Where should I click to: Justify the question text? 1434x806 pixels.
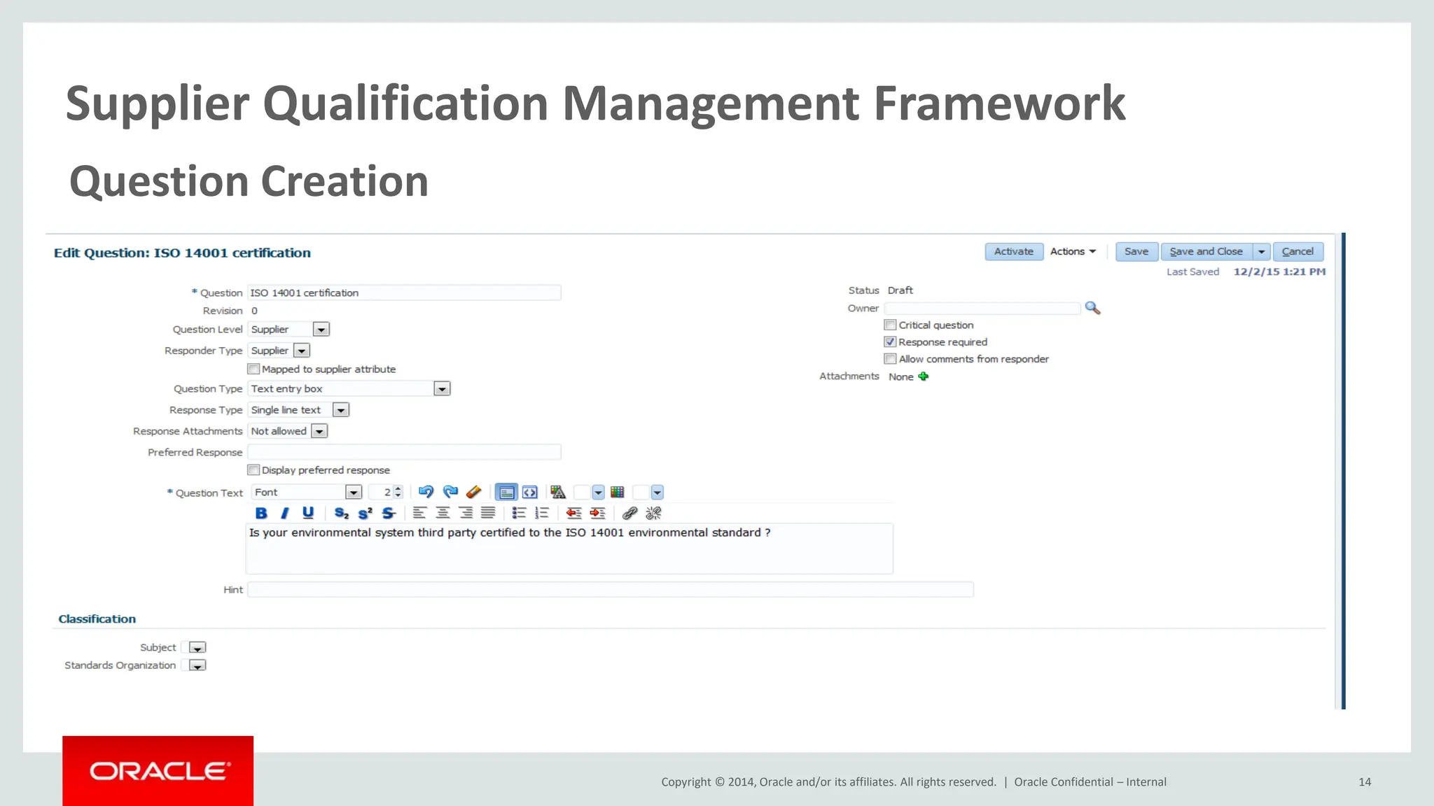pos(488,513)
